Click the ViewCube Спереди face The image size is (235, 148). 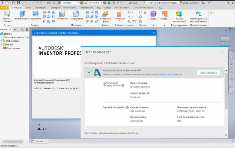[225, 41]
